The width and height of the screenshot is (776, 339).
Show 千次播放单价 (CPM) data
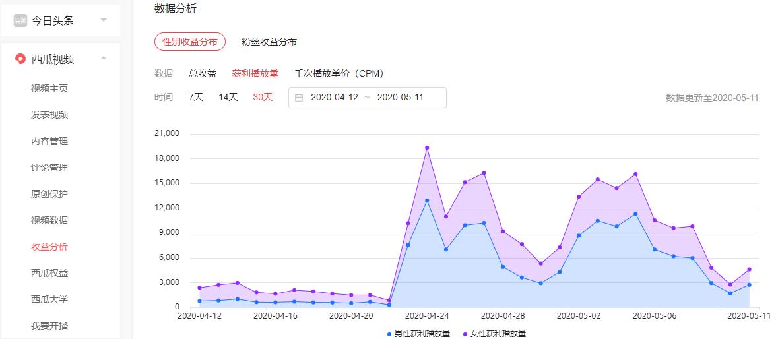339,73
